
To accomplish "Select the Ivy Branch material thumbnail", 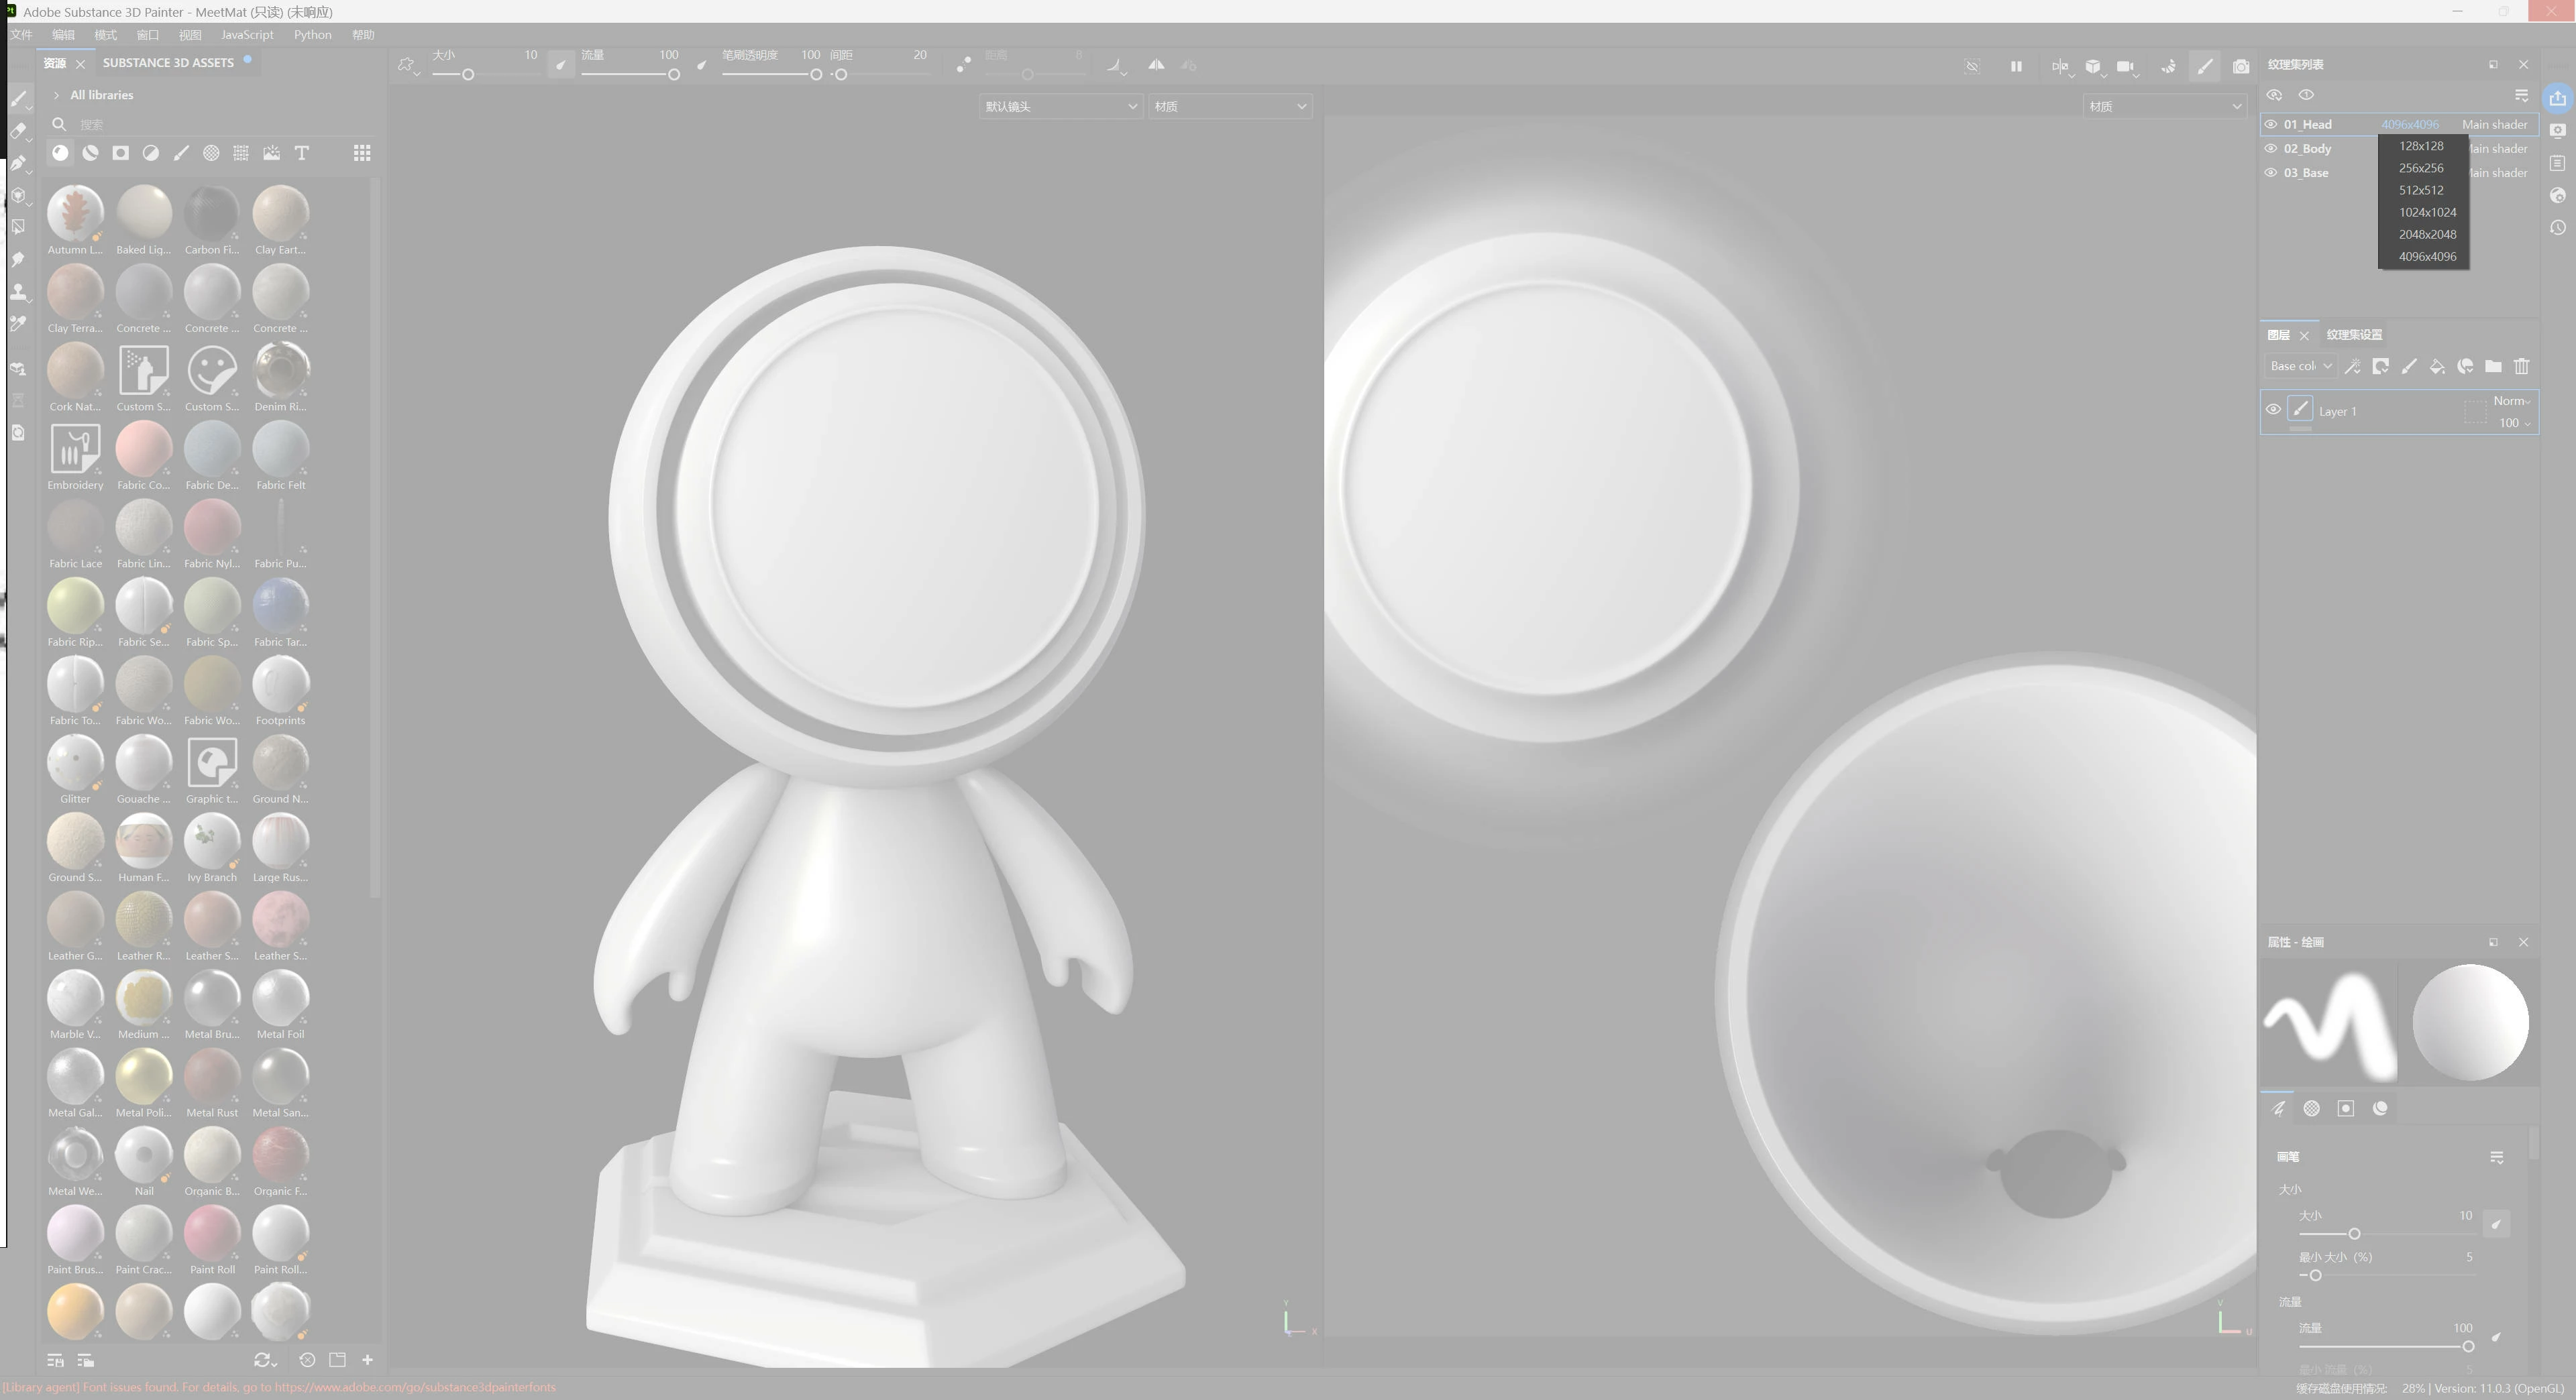I will pyautogui.click(x=212, y=842).
